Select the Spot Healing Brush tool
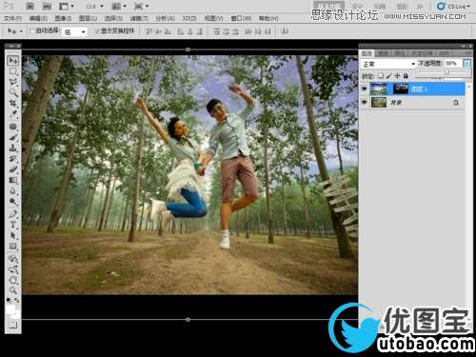Screen dimensions: 476x357 [13, 127]
